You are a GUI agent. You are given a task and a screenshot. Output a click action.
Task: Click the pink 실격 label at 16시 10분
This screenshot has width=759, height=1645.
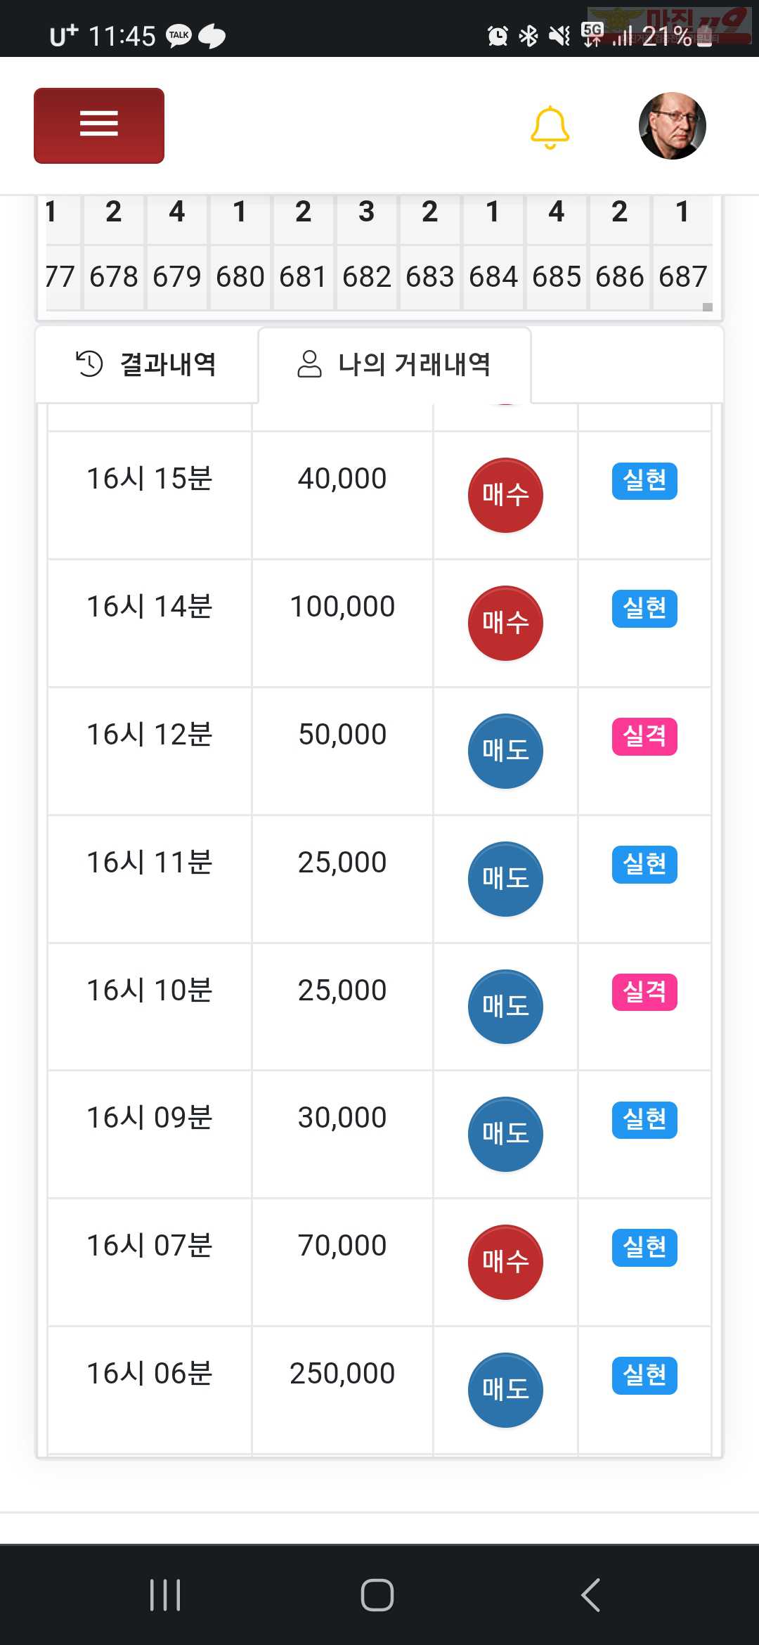[644, 992]
